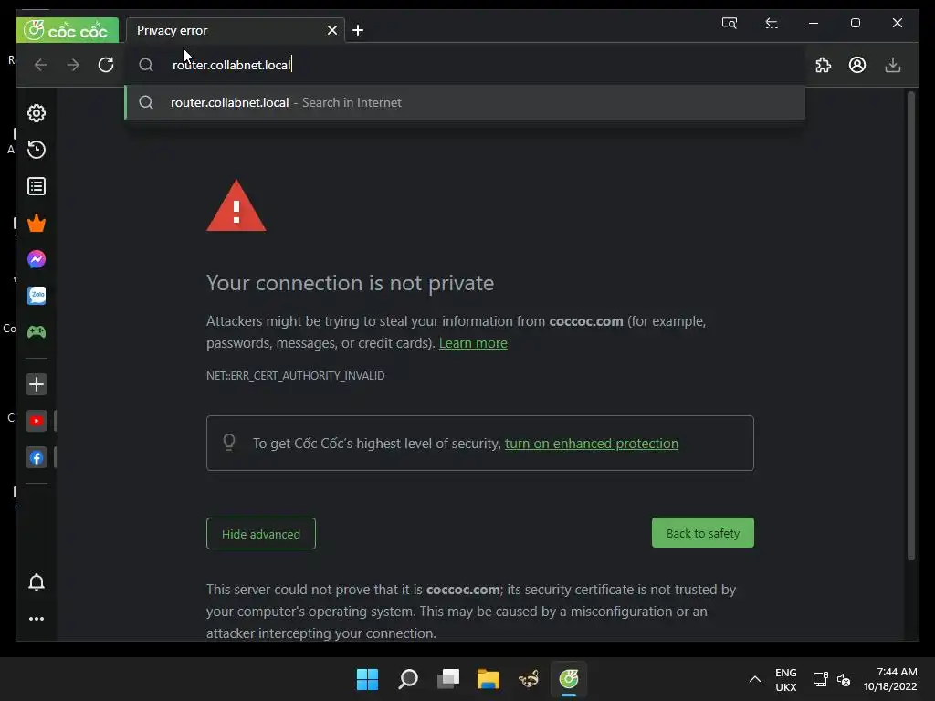Viewport: 935px width, 701px height.
Task: Open the sidebar more options dots
Action: pos(37,619)
